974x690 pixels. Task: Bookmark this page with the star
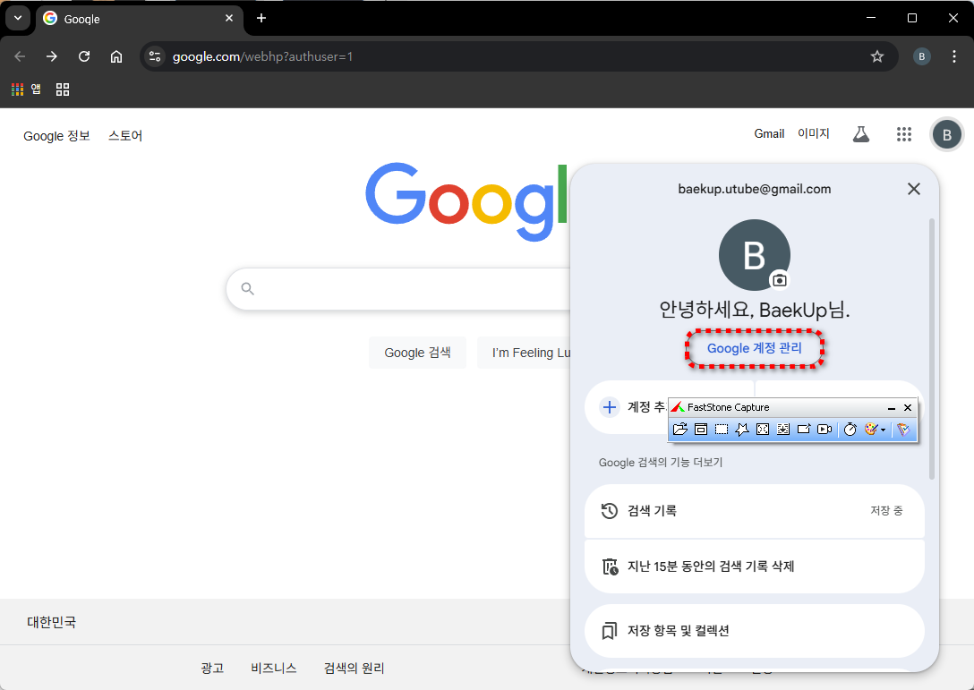pyautogui.click(x=877, y=56)
